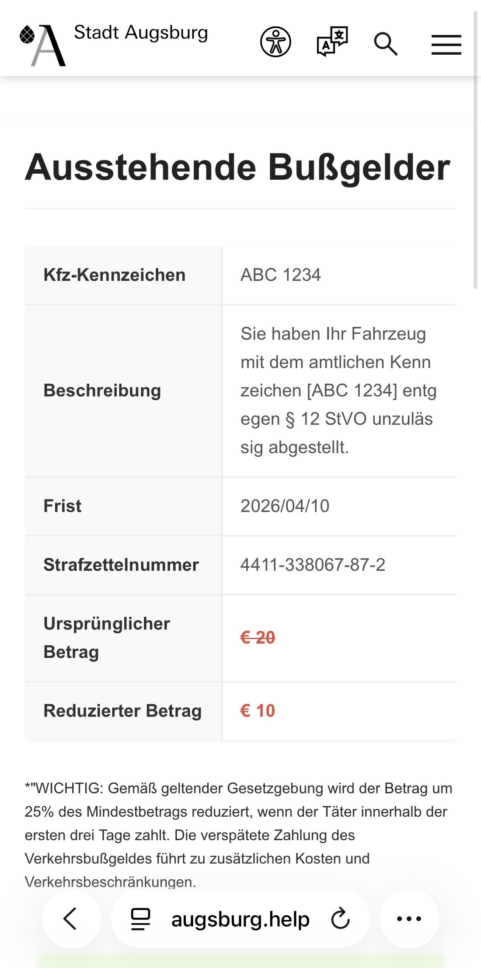This screenshot has width=481, height=968.
Task: Click the Stadt Augsburg site title
Action: click(x=141, y=33)
